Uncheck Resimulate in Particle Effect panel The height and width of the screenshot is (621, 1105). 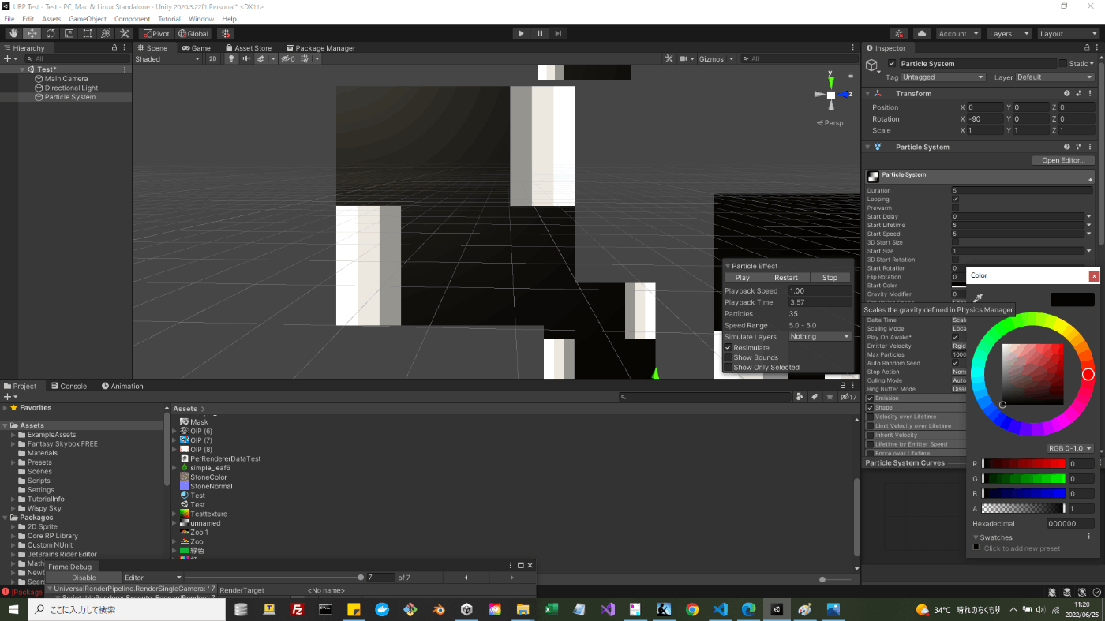728,347
